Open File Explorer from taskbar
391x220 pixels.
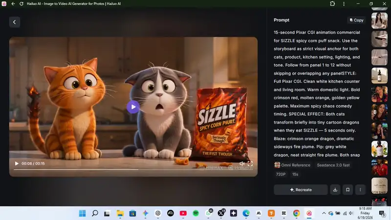pos(120,213)
